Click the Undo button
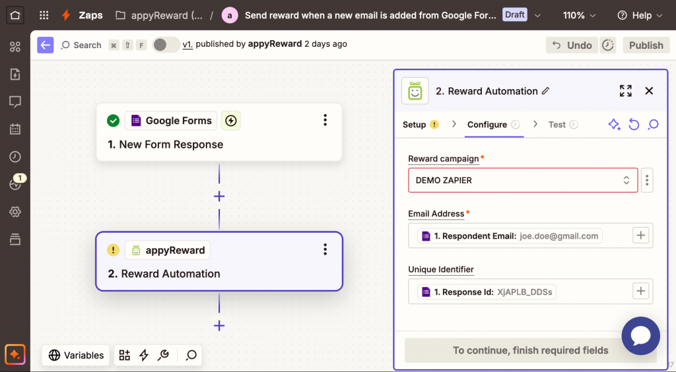Screen dimensions: 676x372 tap(572, 46)
